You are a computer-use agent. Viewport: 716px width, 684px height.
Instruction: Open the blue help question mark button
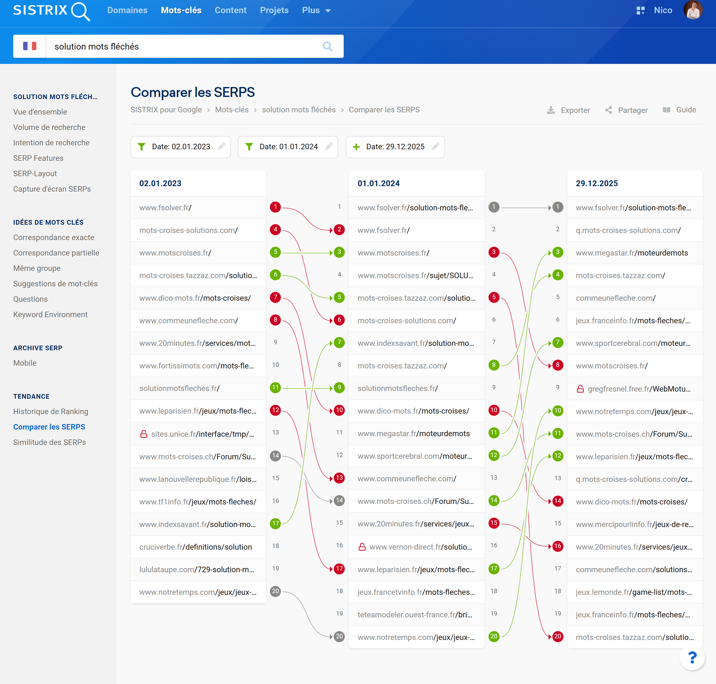coord(692,658)
